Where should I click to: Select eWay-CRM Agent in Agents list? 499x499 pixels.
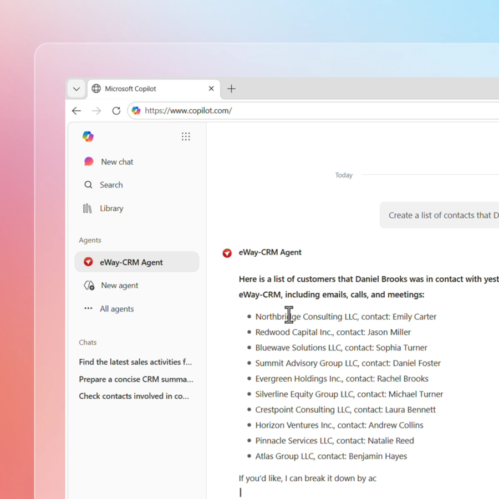[x=137, y=262]
